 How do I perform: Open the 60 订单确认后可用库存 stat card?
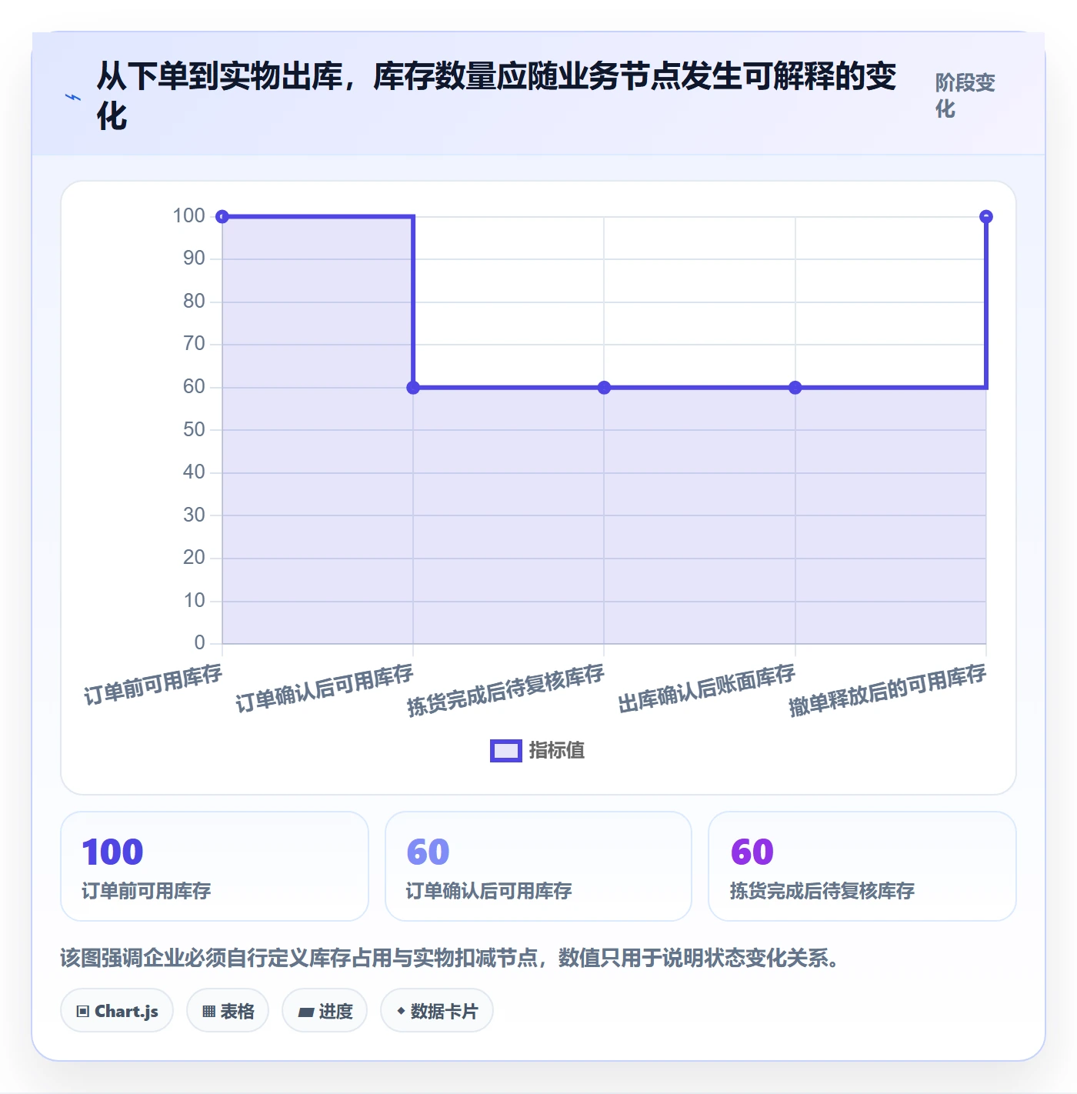[x=538, y=866]
